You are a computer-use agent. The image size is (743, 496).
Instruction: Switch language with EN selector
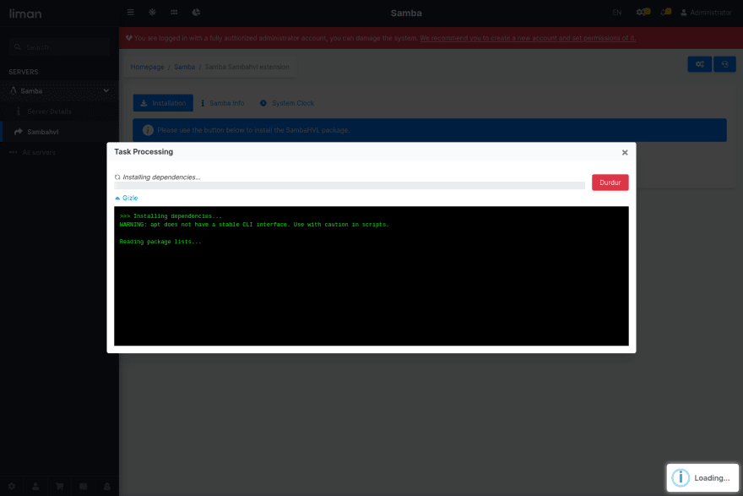[x=616, y=13]
